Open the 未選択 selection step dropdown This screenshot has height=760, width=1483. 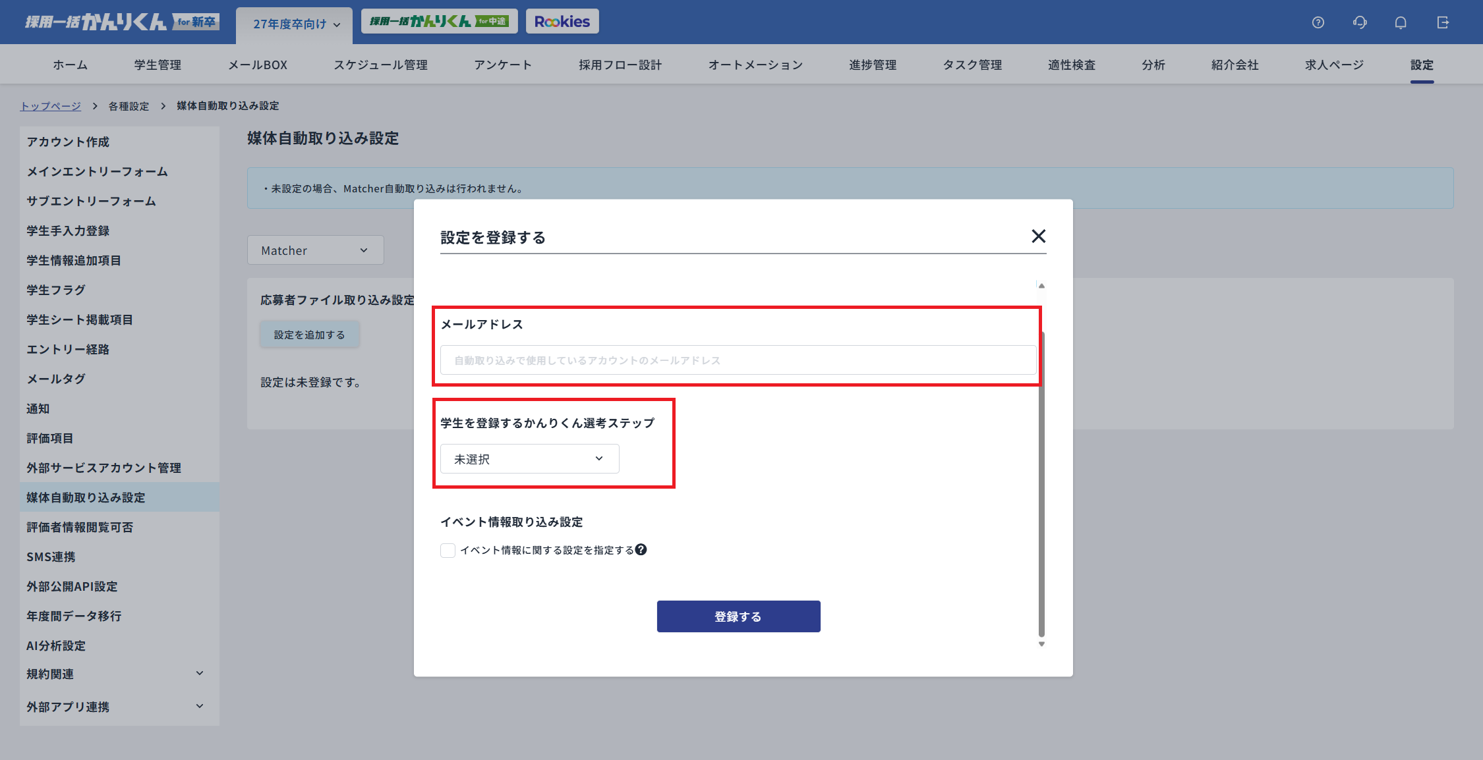point(529,458)
